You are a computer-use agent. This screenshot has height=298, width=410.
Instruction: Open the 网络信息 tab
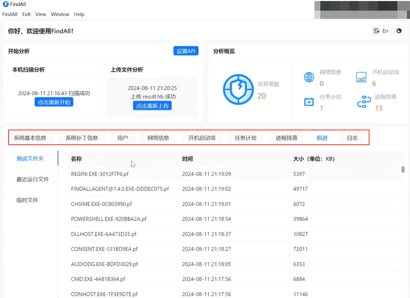(x=158, y=138)
